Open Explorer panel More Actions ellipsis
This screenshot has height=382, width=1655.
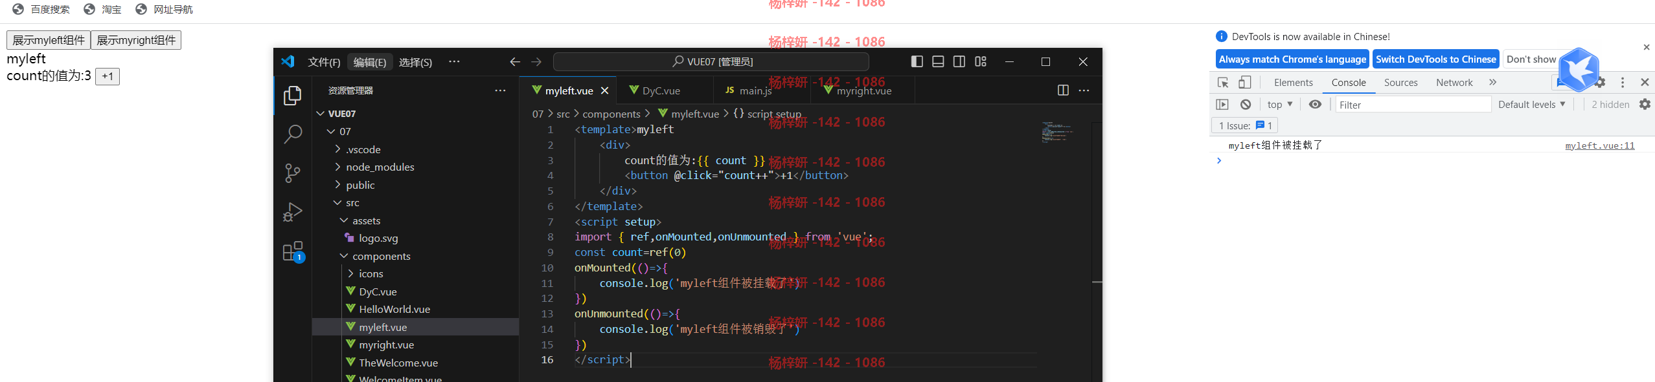click(x=500, y=90)
